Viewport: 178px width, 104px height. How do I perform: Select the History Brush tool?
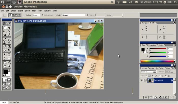coord(9,43)
